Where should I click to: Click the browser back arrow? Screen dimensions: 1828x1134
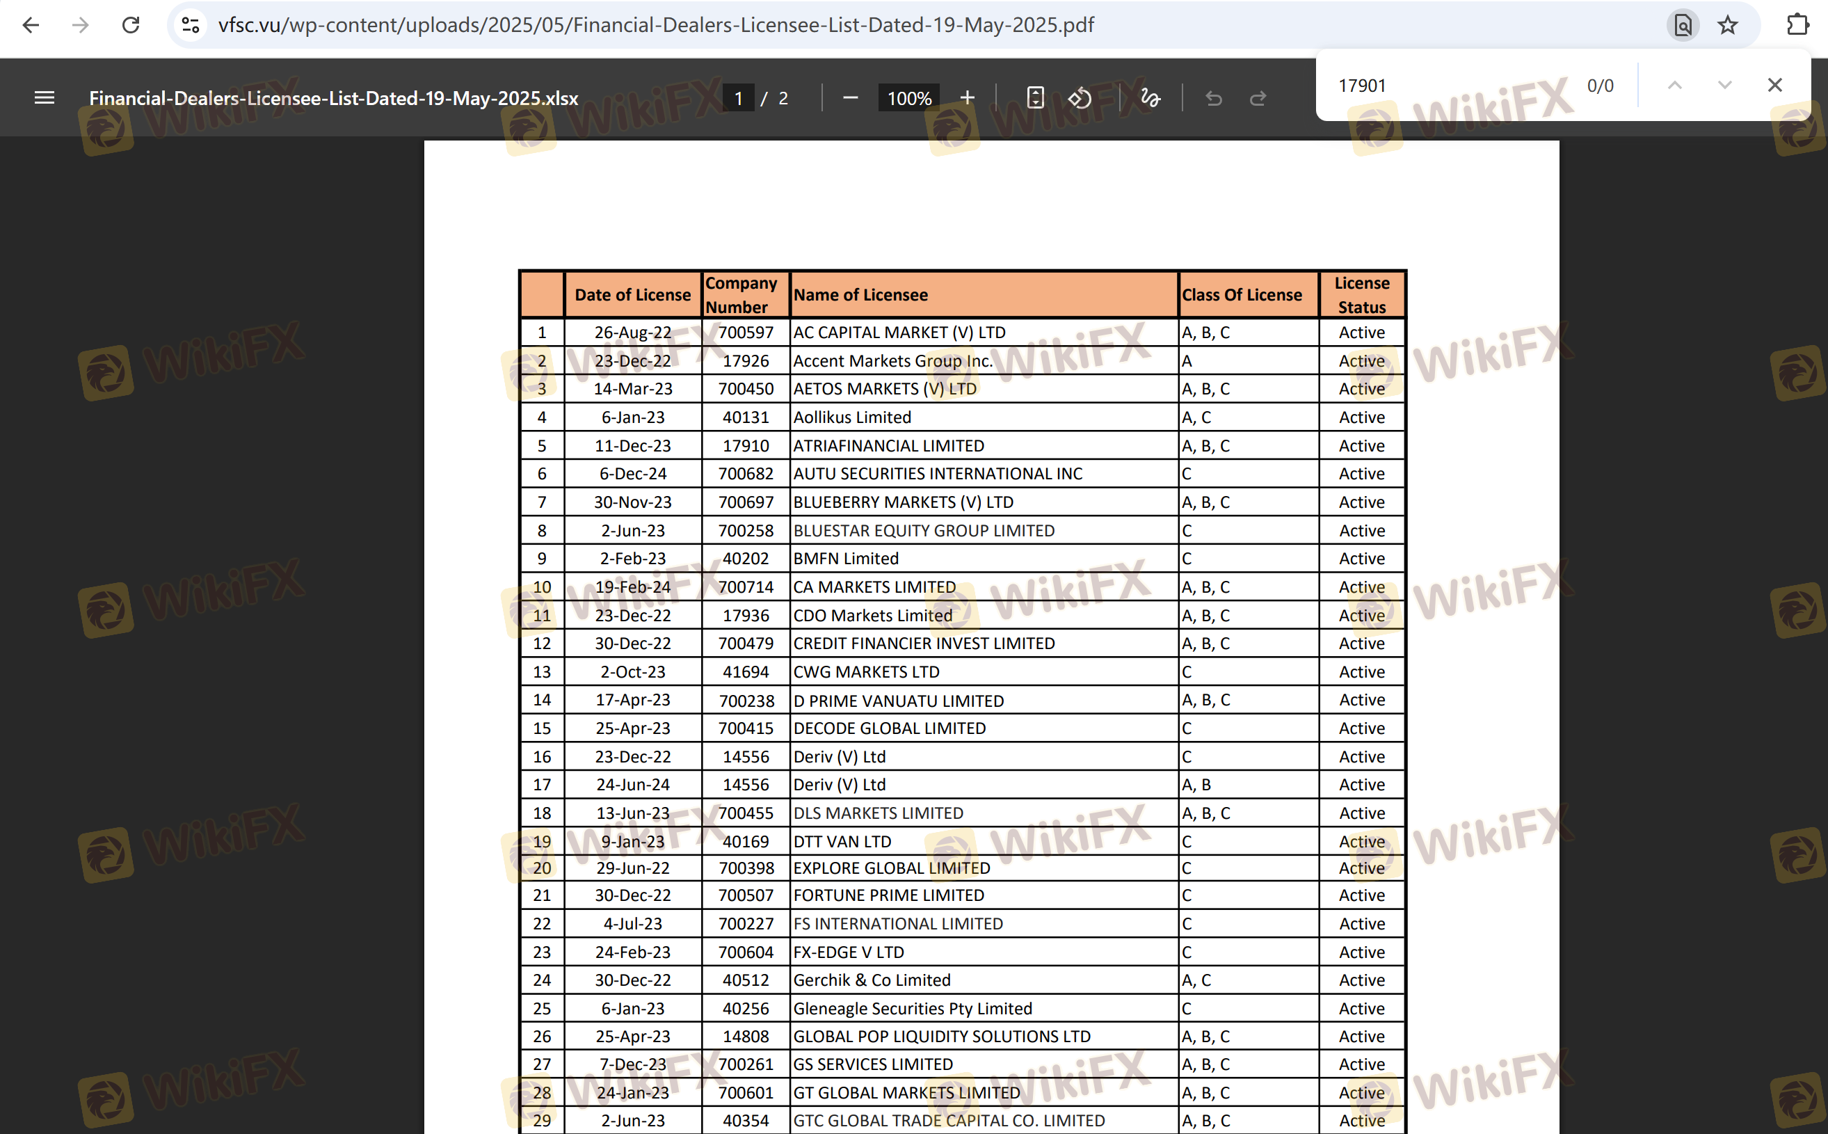[x=31, y=25]
